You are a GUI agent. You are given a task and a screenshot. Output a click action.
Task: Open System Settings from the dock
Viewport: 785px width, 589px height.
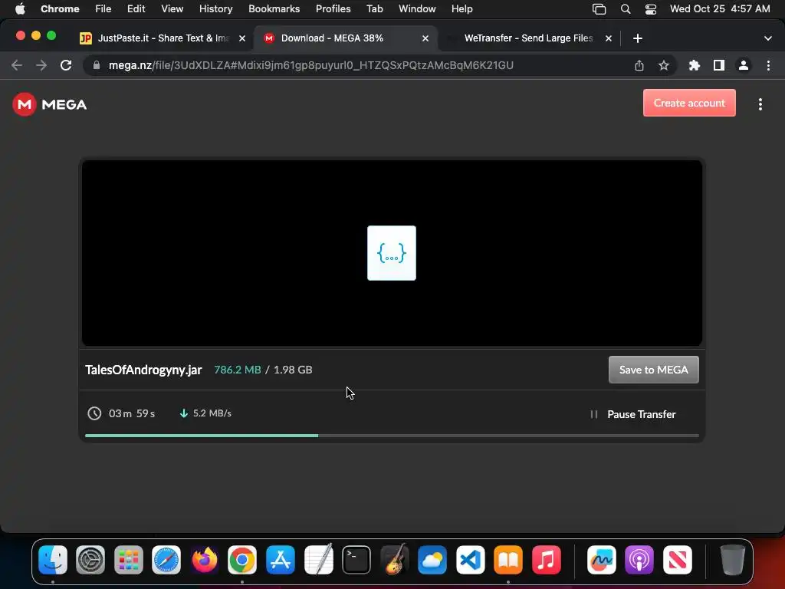(90, 559)
